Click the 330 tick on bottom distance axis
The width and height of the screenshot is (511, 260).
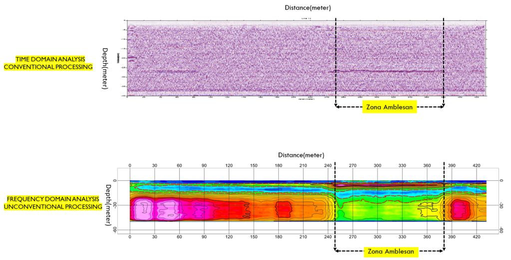402,238
